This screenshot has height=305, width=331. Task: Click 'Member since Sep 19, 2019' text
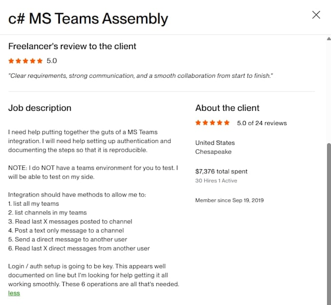coord(229,200)
